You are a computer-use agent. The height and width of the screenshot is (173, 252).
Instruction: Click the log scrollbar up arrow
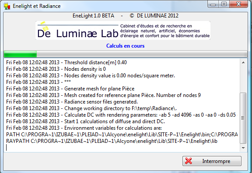point(243,62)
